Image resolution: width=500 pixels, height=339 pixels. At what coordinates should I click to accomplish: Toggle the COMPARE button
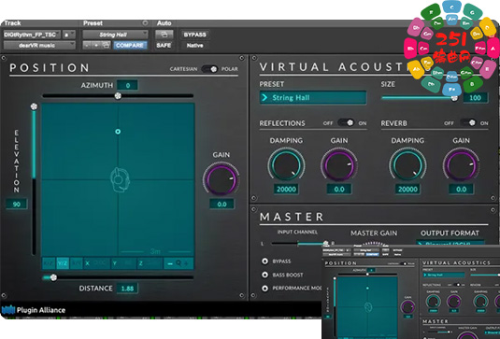tap(130, 45)
